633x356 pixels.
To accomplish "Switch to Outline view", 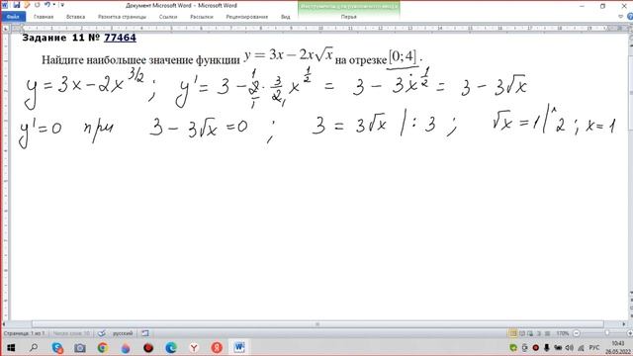I will pos(538,333).
